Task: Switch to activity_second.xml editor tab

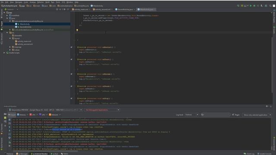Action: pyautogui.click(x=102, y=9)
